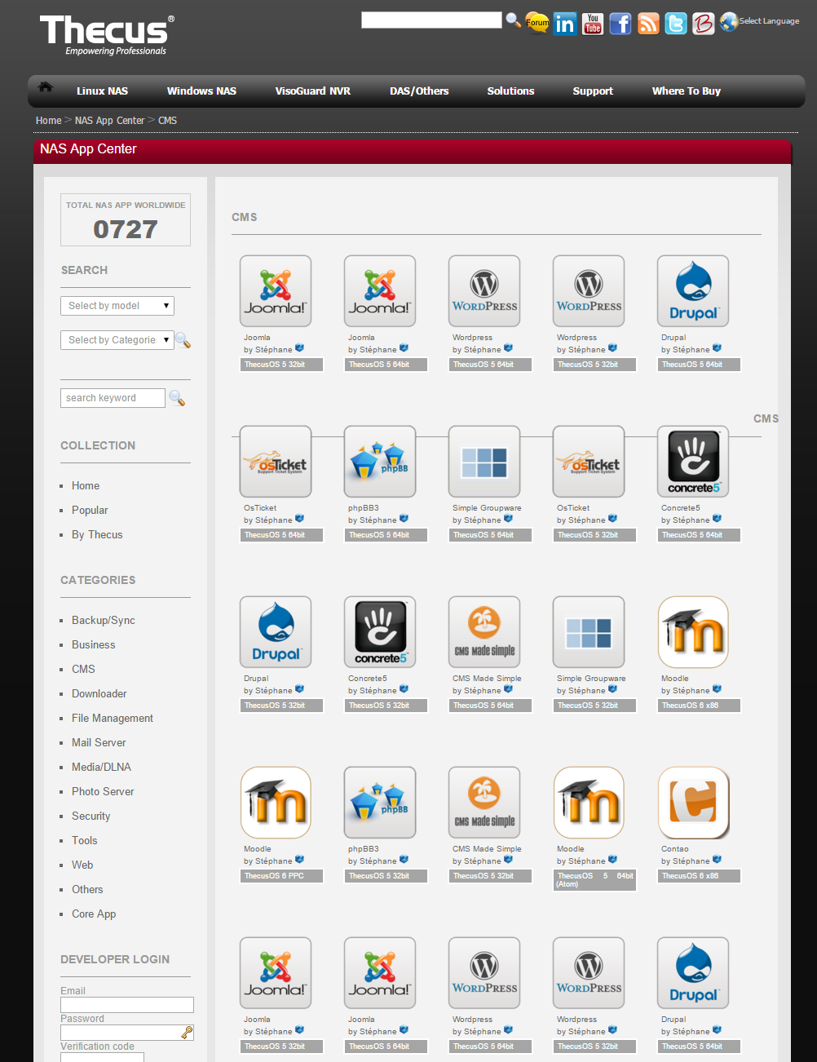This screenshot has width=817, height=1062.
Task: Click the magnifier beside Select by Categorie
Action: [x=183, y=340]
